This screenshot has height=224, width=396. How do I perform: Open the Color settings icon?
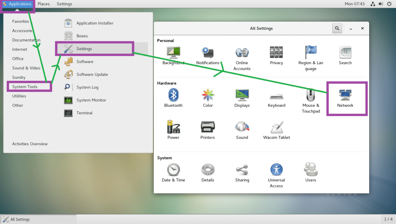click(x=208, y=98)
